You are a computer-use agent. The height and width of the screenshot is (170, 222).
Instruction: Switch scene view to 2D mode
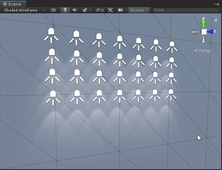pos(53,10)
